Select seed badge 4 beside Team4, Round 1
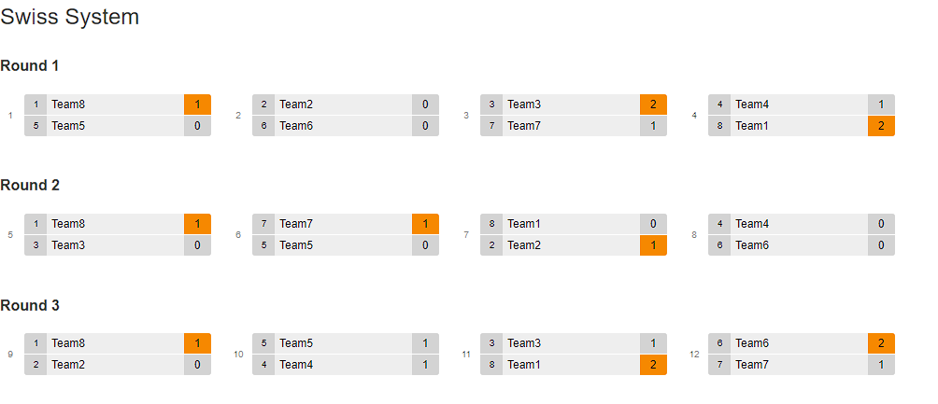Screen dimensions: 938x404 (719, 104)
